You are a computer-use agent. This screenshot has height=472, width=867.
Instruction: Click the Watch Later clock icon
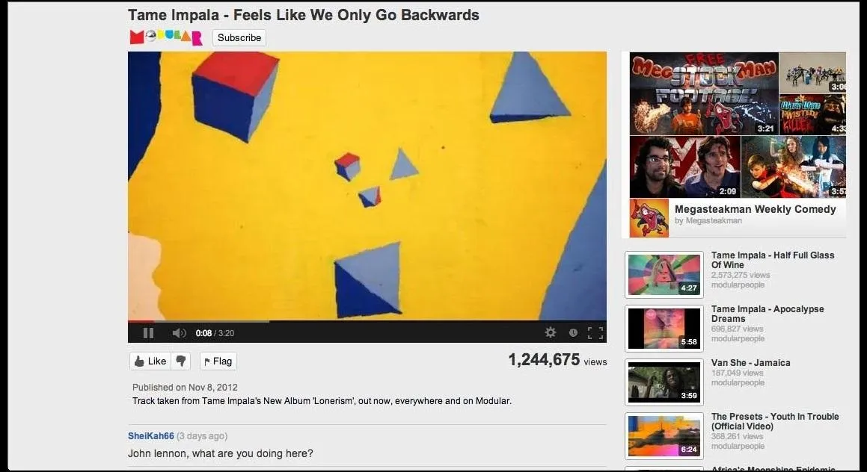[573, 332]
